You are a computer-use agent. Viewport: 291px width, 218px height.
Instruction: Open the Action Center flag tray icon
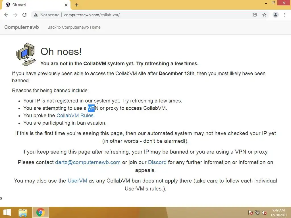tap(251, 213)
